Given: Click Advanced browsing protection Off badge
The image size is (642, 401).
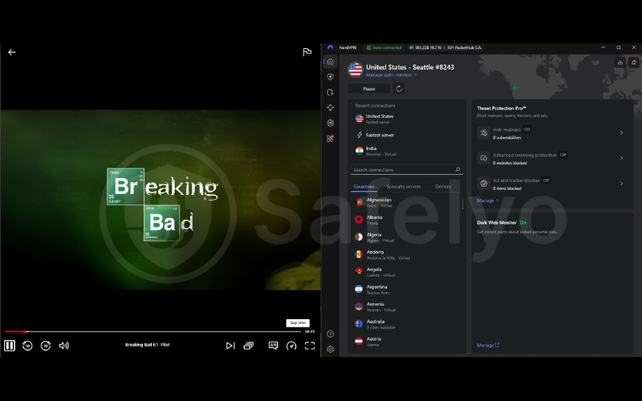Looking at the screenshot, I should 563,155.
